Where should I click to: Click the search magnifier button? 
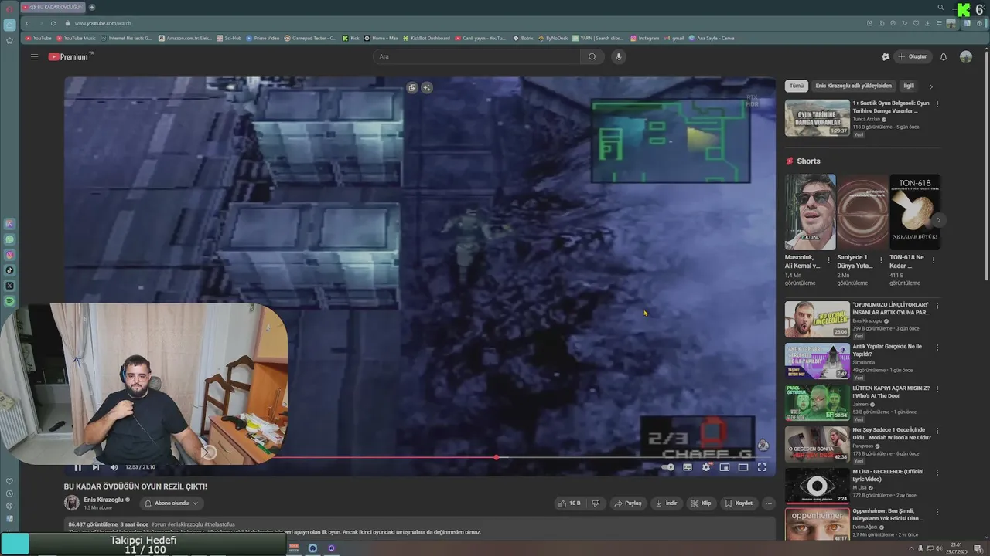tap(592, 56)
